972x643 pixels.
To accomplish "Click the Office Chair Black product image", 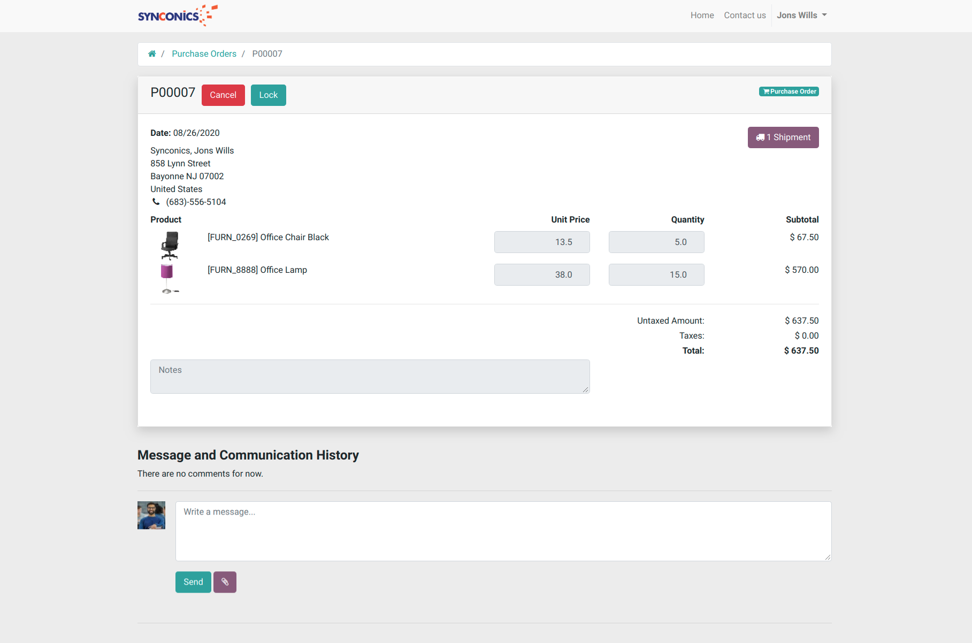I will pyautogui.click(x=170, y=246).
